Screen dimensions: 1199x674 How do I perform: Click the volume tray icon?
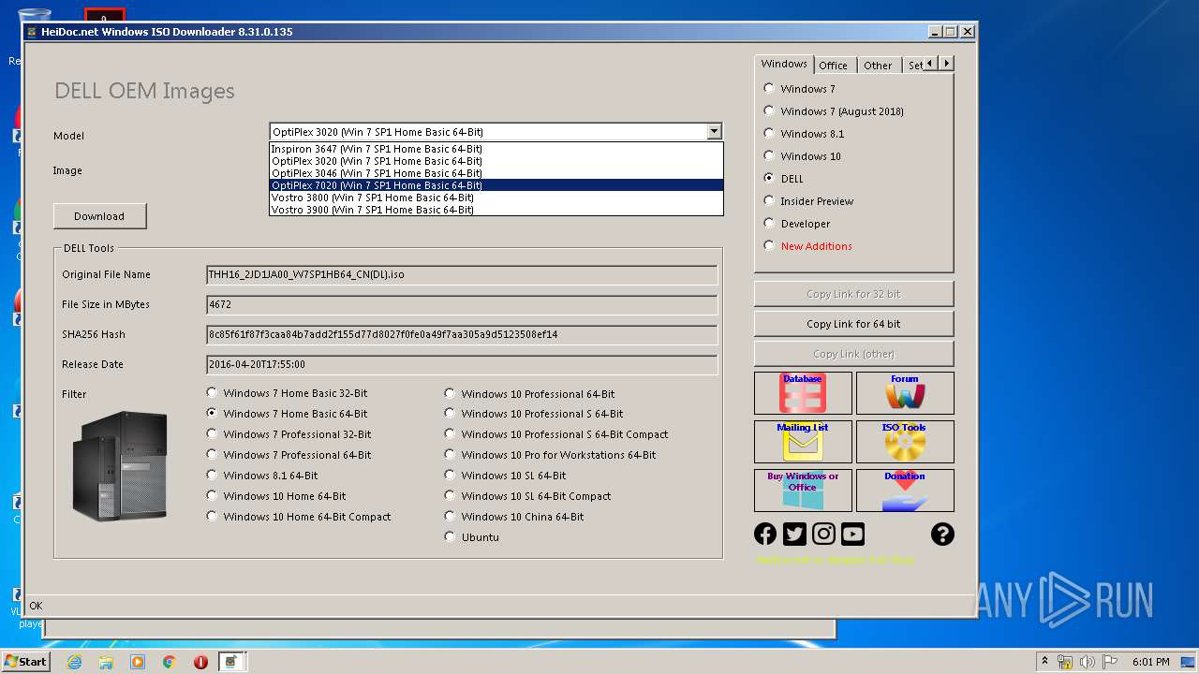1088,662
